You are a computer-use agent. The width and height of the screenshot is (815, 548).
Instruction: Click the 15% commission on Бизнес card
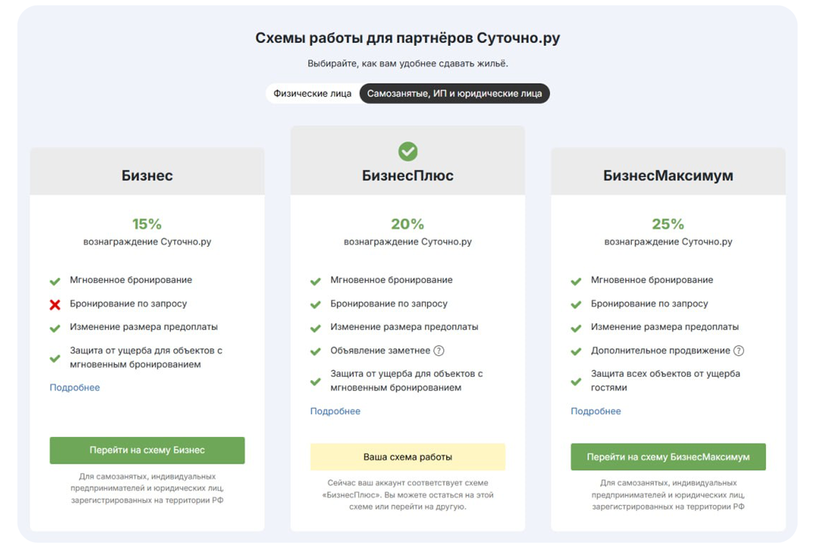pos(147,224)
